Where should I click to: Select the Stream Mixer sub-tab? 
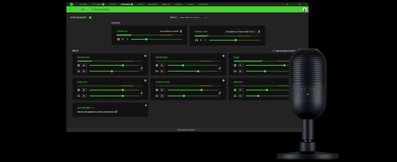pyautogui.click(x=100, y=10)
